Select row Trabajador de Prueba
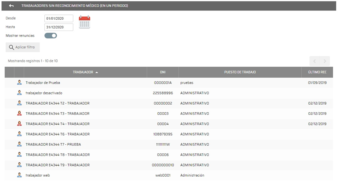The height and width of the screenshot is (184, 338). tap(169, 83)
